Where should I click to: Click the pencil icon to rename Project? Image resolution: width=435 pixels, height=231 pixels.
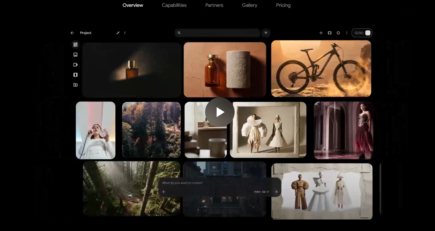pos(118,33)
